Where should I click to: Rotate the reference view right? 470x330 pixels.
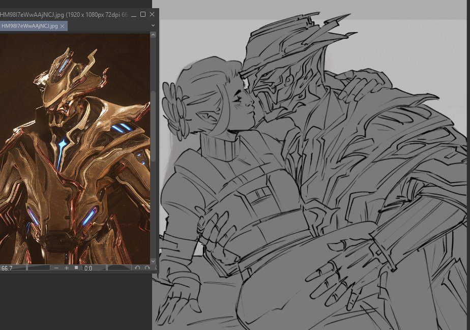click(x=147, y=268)
